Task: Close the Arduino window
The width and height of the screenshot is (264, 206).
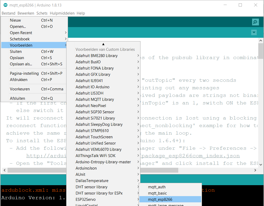Action: pyautogui.click(x=256, y=5)
